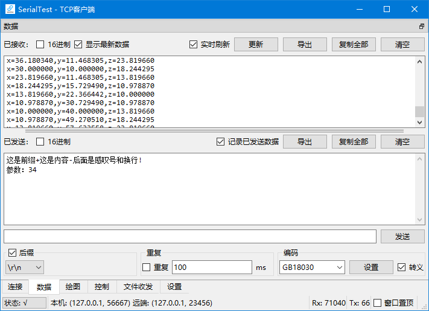Screen dimensions: 429x311
Task: Switch to the 连接 tab
Action: click(x=15, y=287)
